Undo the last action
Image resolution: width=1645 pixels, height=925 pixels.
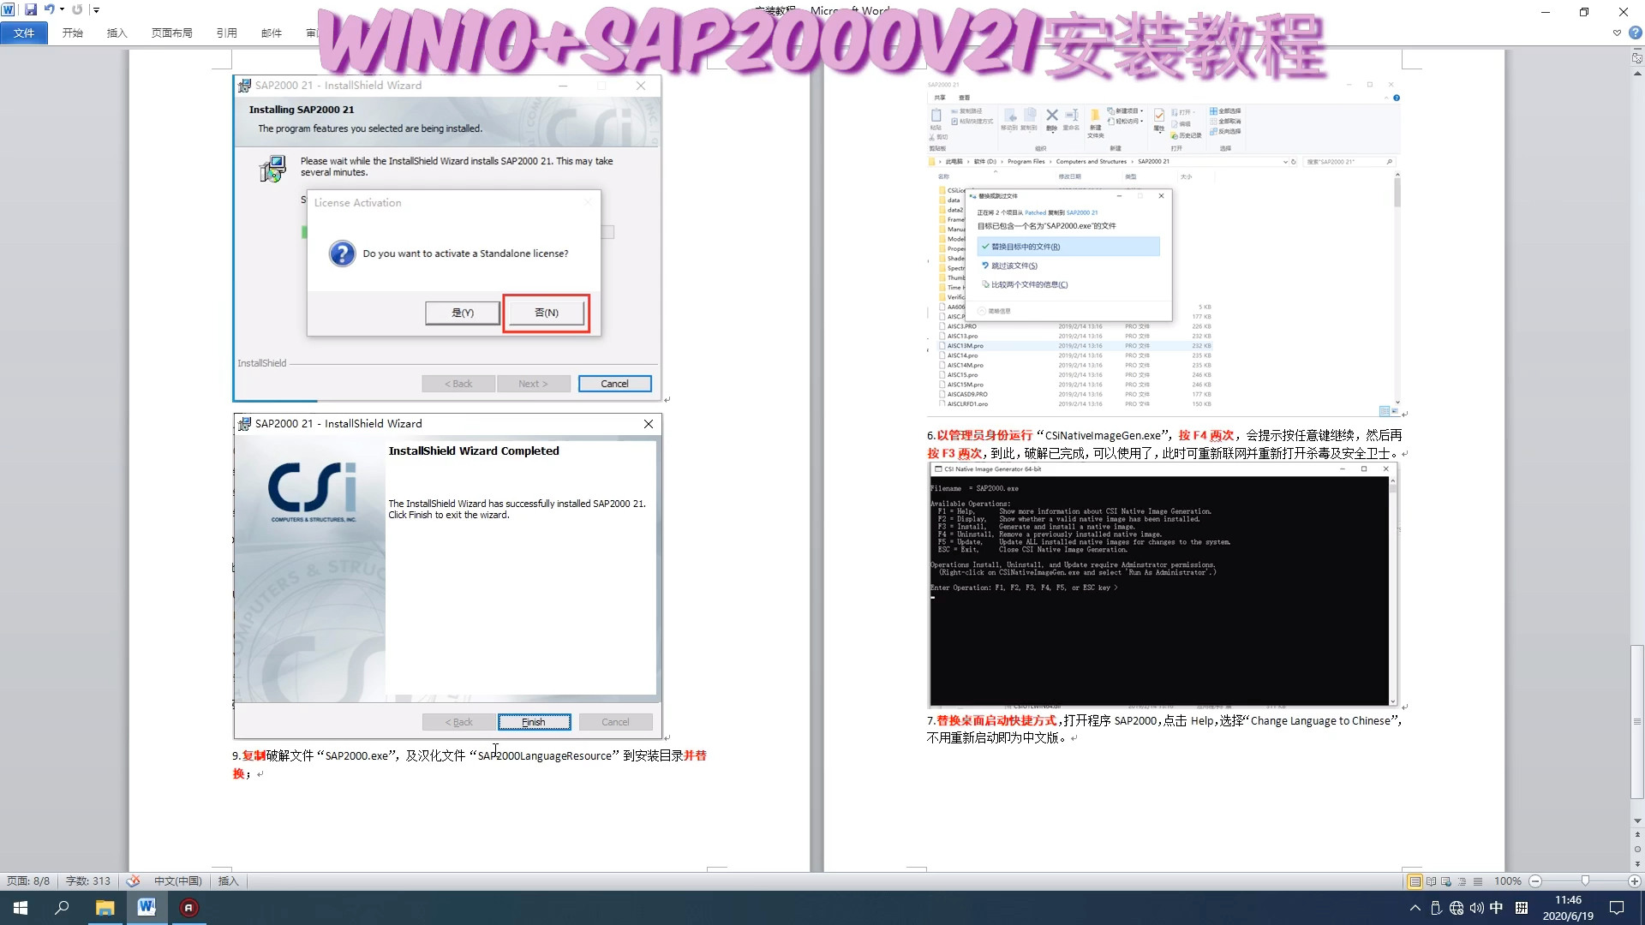[x=50, y=9]
